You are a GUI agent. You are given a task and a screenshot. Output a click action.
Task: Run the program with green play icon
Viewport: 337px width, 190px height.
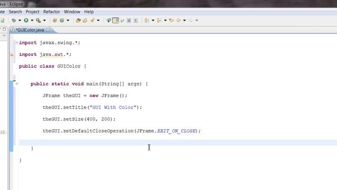(x=26, y=20)
